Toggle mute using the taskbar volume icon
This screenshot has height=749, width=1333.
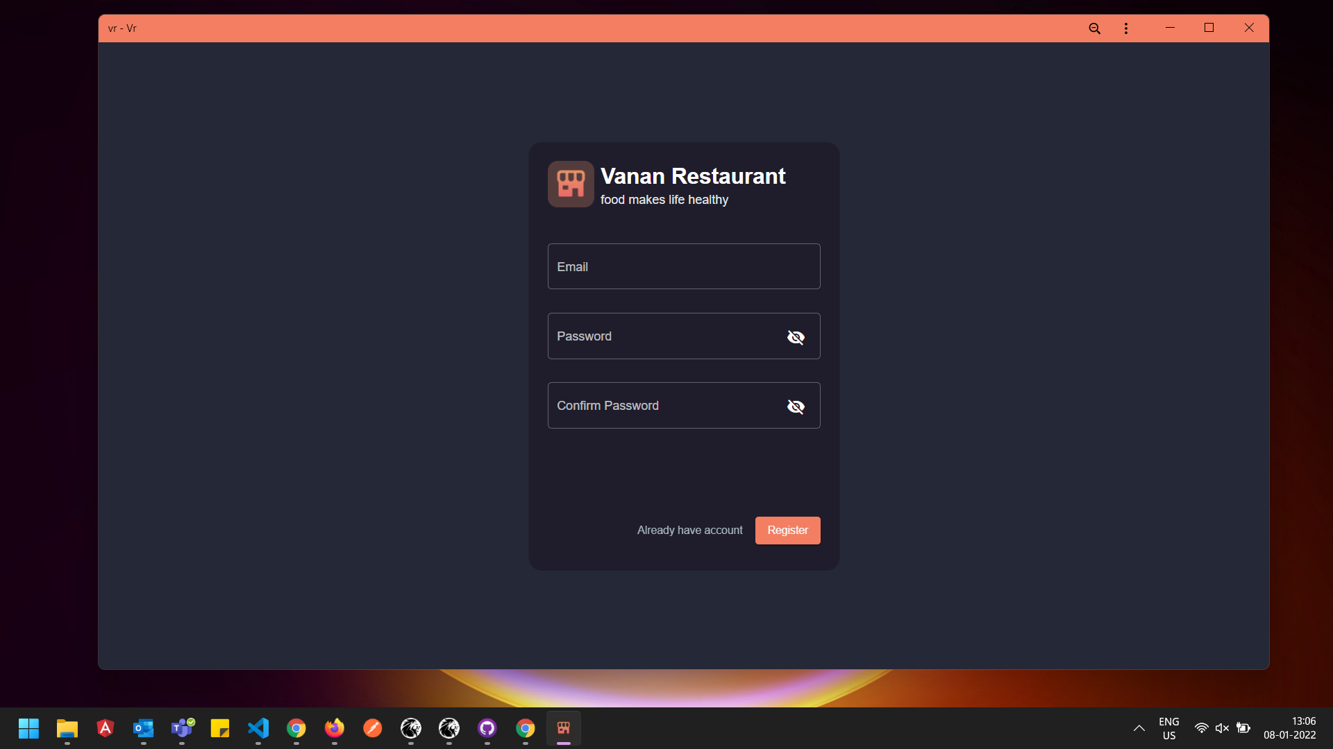click(1223, 728)
